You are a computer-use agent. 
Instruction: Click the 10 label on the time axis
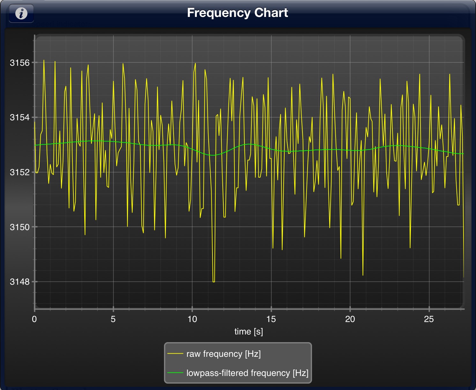tap(192, 319)
